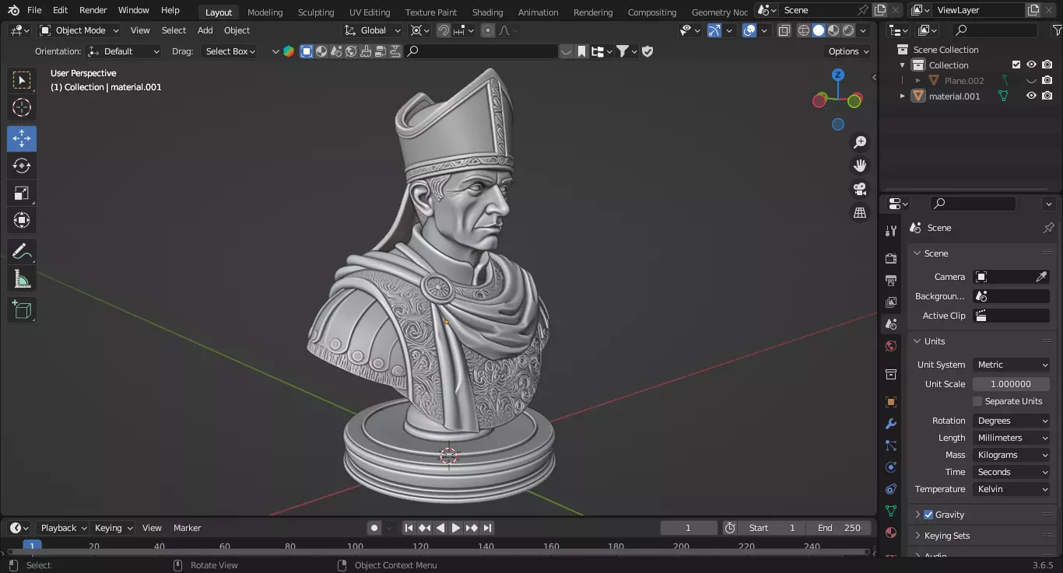Image resolution: width=1063 pixels, height=573 pixels.
Task: Hide material.001 using its eye icon
Action: point(1032,96)
